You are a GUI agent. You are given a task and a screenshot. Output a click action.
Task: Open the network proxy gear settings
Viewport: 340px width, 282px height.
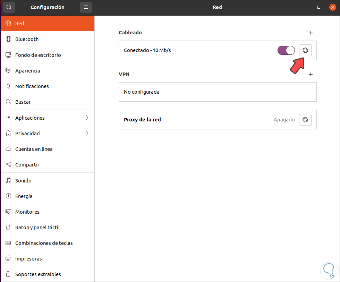tap(305, 120)
